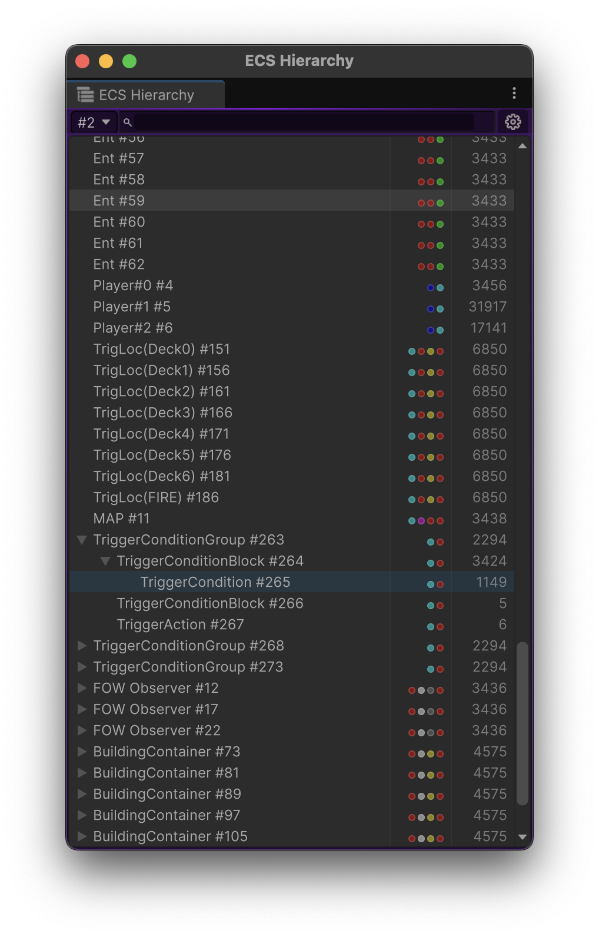This screenshot has width=599, height=937.
Task: Expand FOW Observer #22
Action: coord(82,730)
